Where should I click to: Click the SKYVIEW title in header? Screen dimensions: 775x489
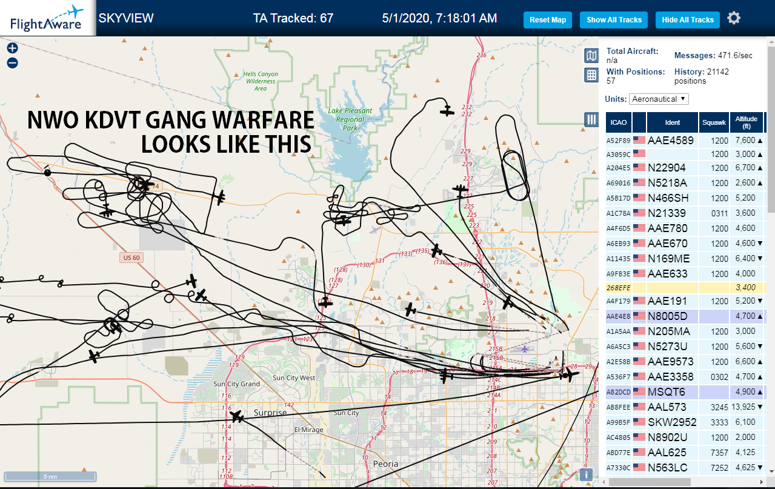tap(126, 18)
